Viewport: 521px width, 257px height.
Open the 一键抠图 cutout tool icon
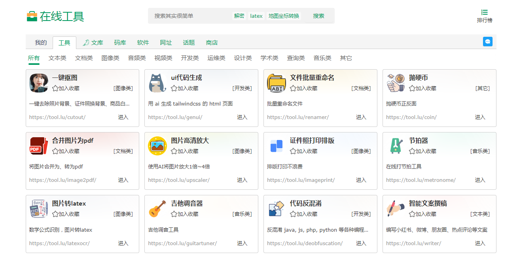[38, 81]
